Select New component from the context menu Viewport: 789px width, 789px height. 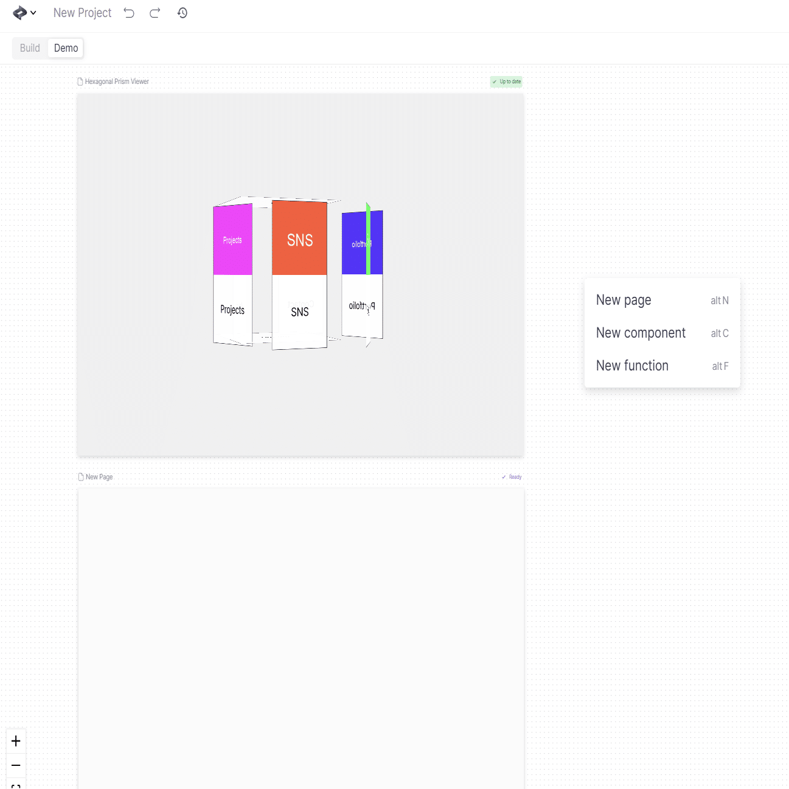641,333
